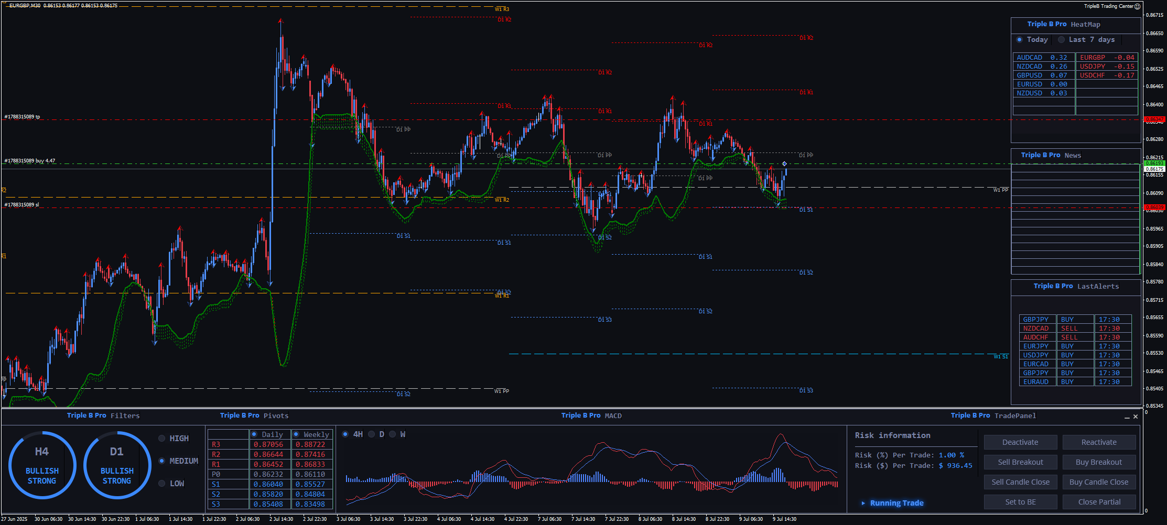Click the red take-profit price tag 0.86347
Screen dimensions: 1167x525
click(1154, 120)
